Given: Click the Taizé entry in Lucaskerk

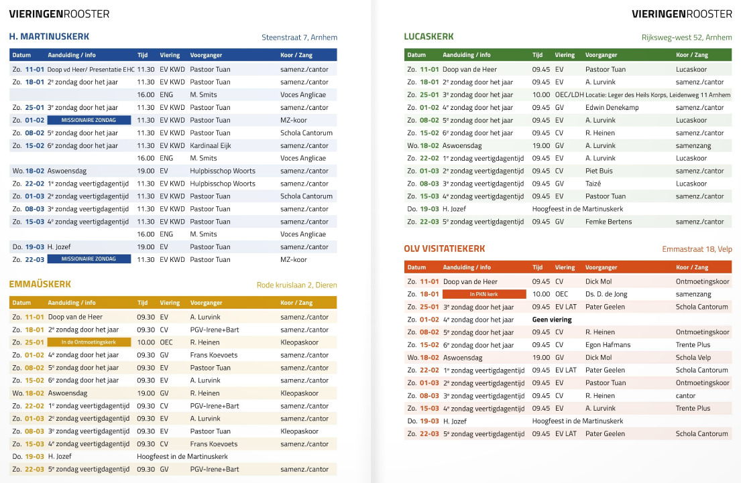Looking at the screenshot, I should (594, 184).
